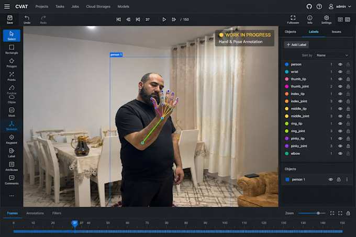This screenshot has width=356, height=237.
Task: Activate the Skeleton tool
Action: pos(12,126)
